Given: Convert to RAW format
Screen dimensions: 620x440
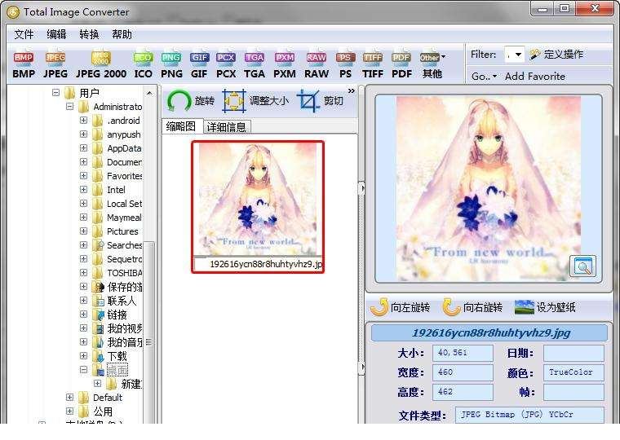Looking at the screenshot, I should pos(317,64).
